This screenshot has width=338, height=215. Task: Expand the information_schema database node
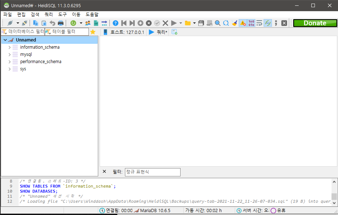point(9,47)
